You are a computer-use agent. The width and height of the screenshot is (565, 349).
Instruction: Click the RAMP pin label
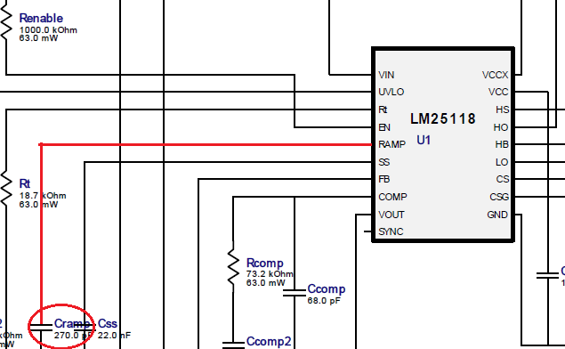pyautogui.click(x=392, y=144)
